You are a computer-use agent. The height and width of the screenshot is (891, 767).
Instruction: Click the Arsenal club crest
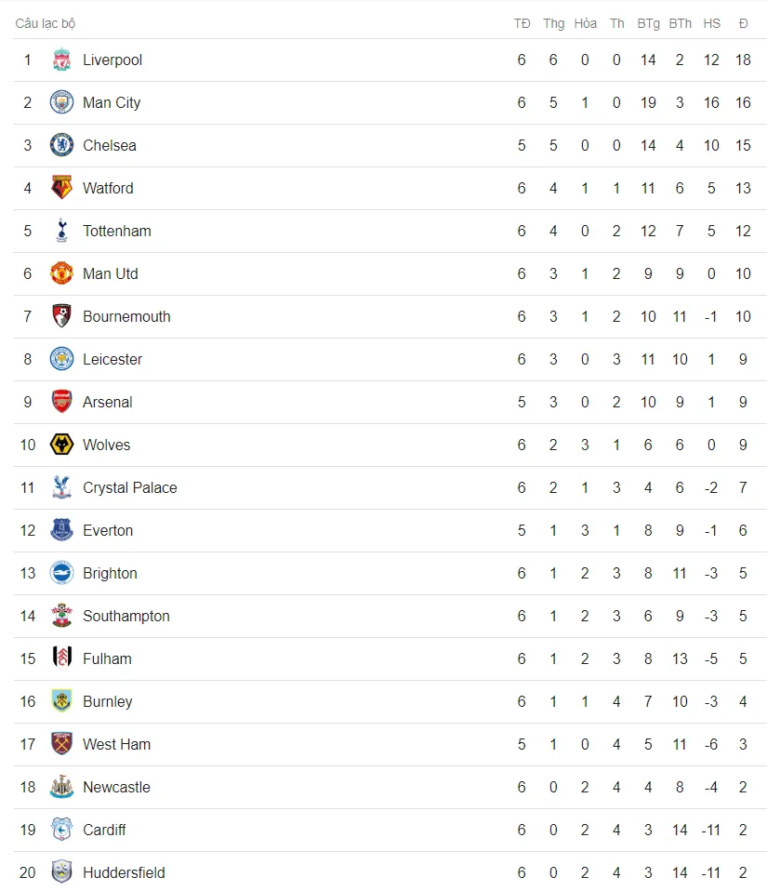(61, 402)
